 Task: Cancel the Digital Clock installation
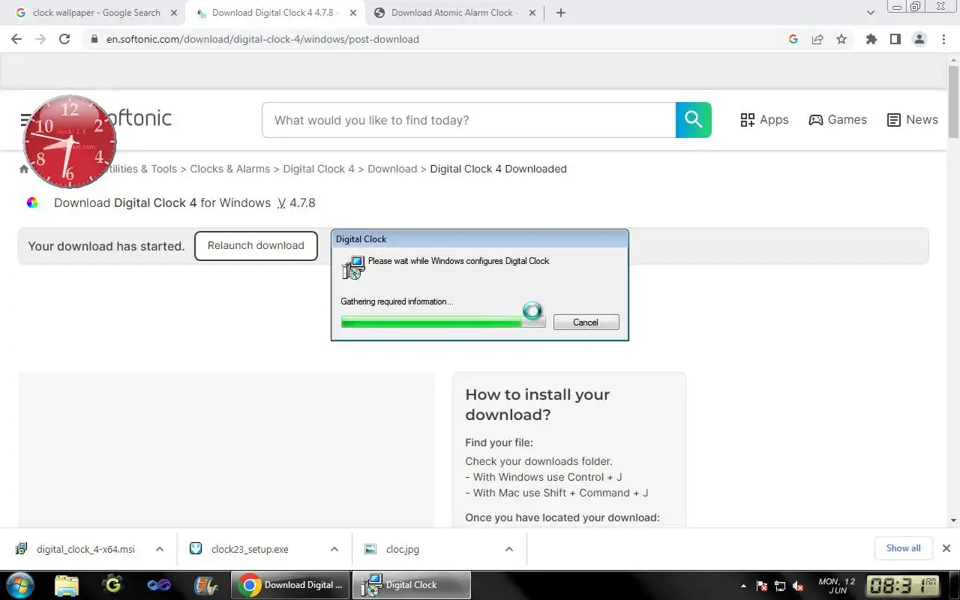pos(586,322)
